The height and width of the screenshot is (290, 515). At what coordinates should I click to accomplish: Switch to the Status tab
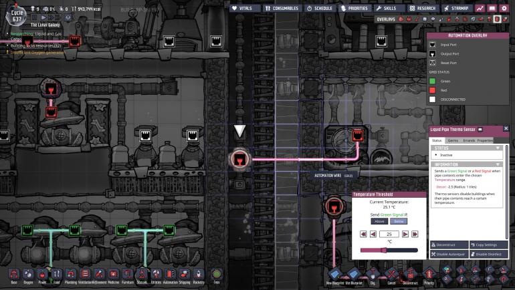point(437,140)
